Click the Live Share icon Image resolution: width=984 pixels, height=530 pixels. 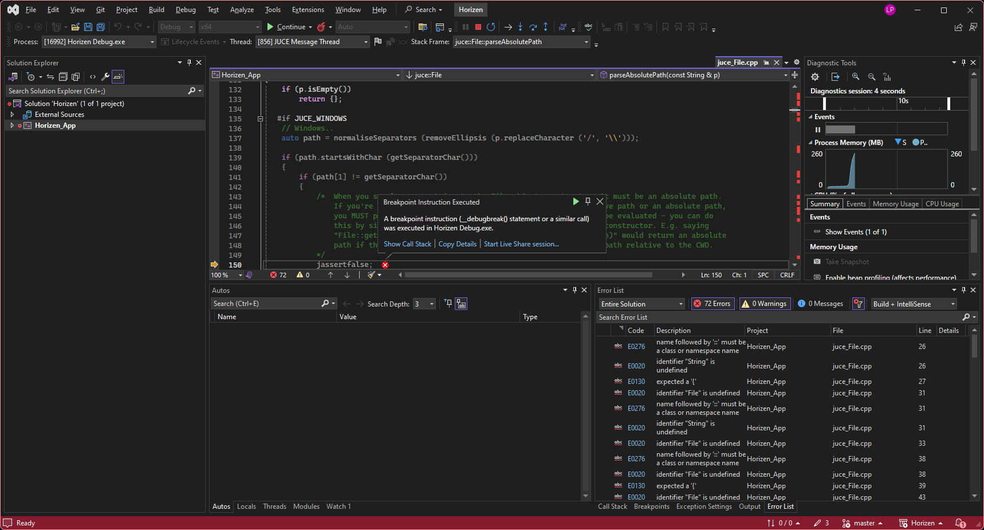coord(958,27)
